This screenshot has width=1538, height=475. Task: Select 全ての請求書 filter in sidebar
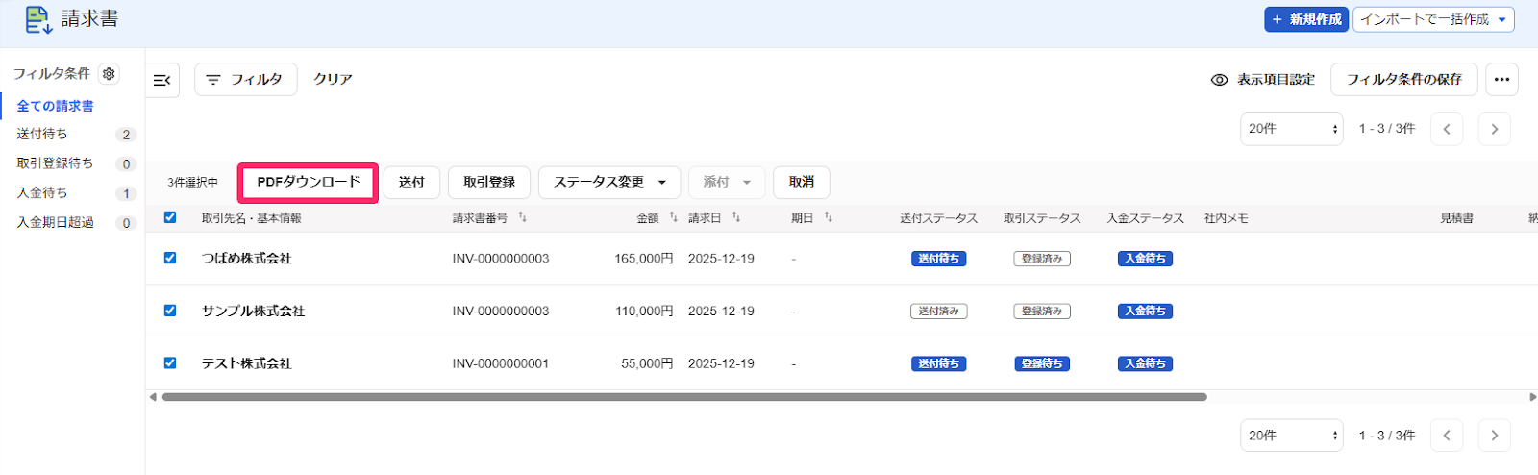[55, 106]
